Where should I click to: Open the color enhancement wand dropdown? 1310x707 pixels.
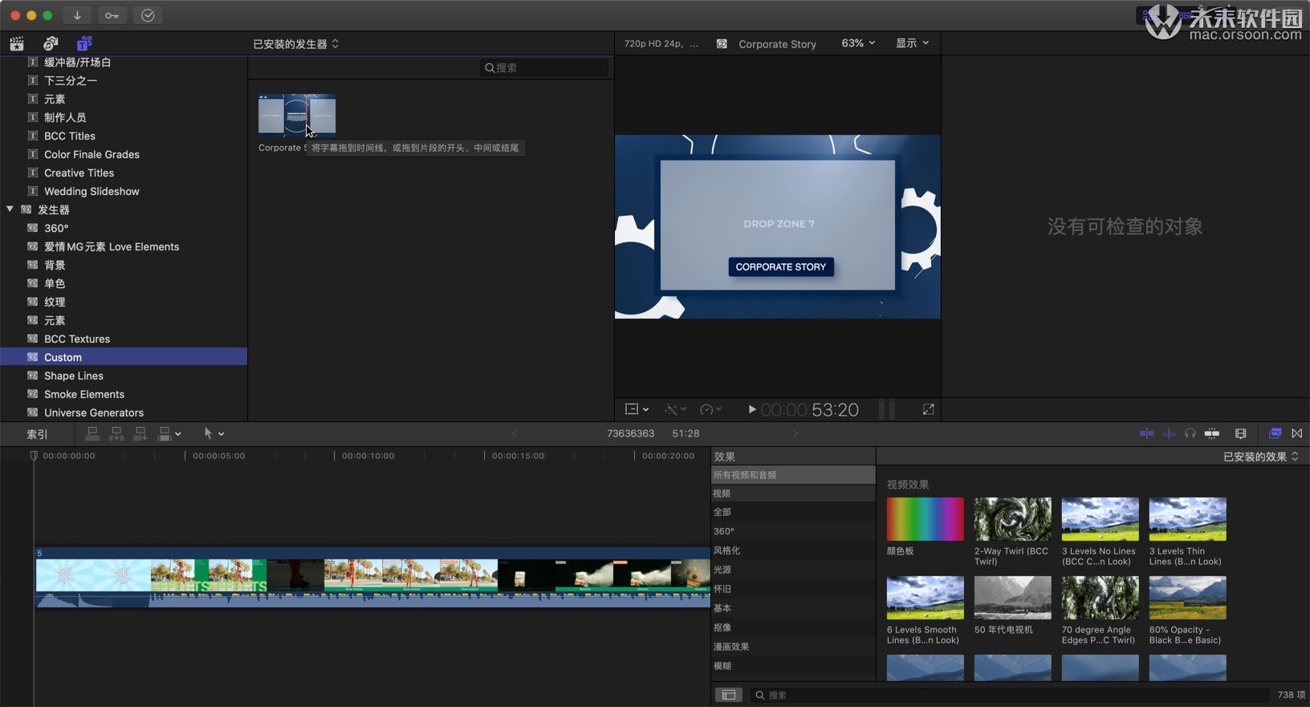point(675,409)
